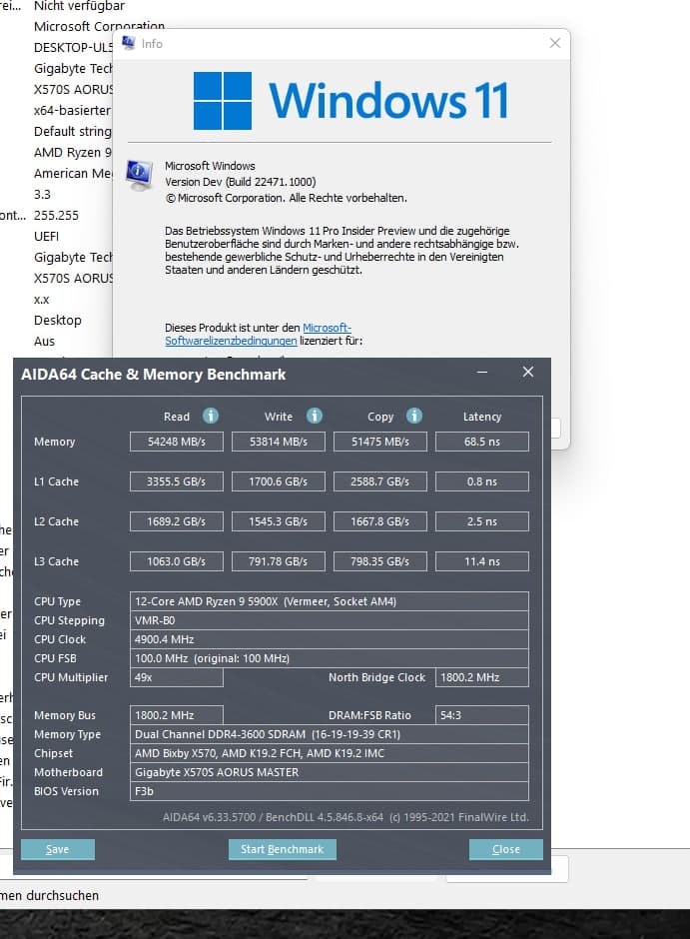Viewport: 690px width, 939px height.
Task: Select Memory read value 54248 MB/s
Action: (x=177, y=442)
